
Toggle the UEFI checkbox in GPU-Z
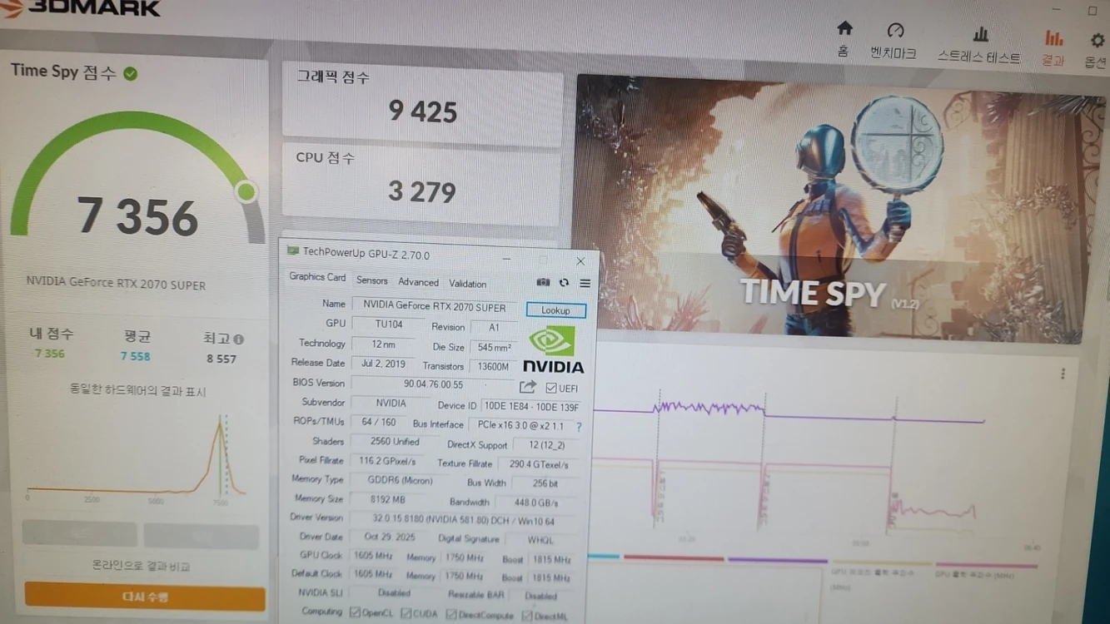click(551, 389)
